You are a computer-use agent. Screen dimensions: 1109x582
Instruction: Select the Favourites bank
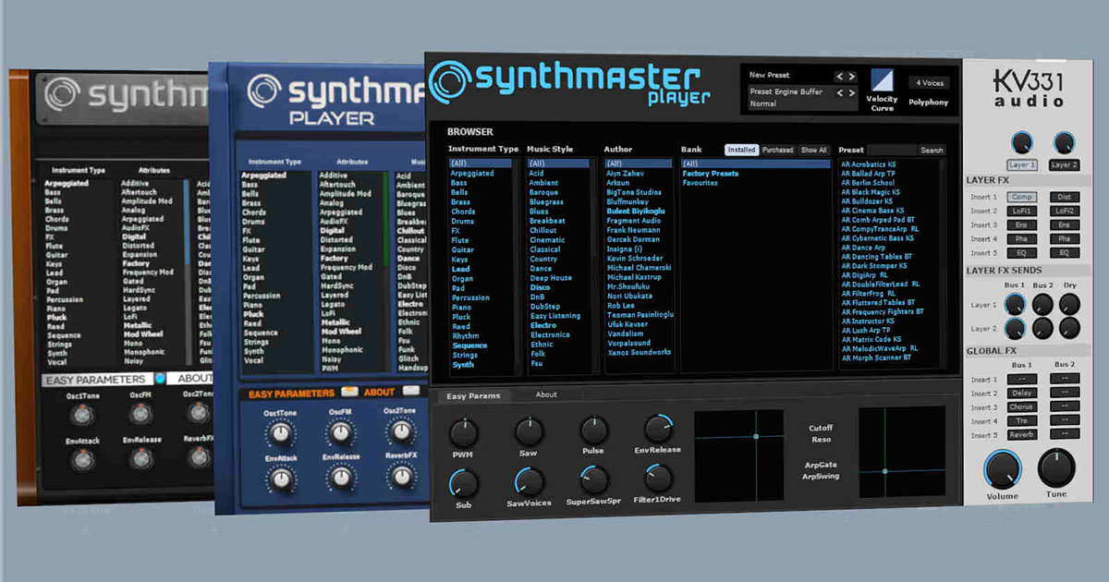click(x=700, y=183)
